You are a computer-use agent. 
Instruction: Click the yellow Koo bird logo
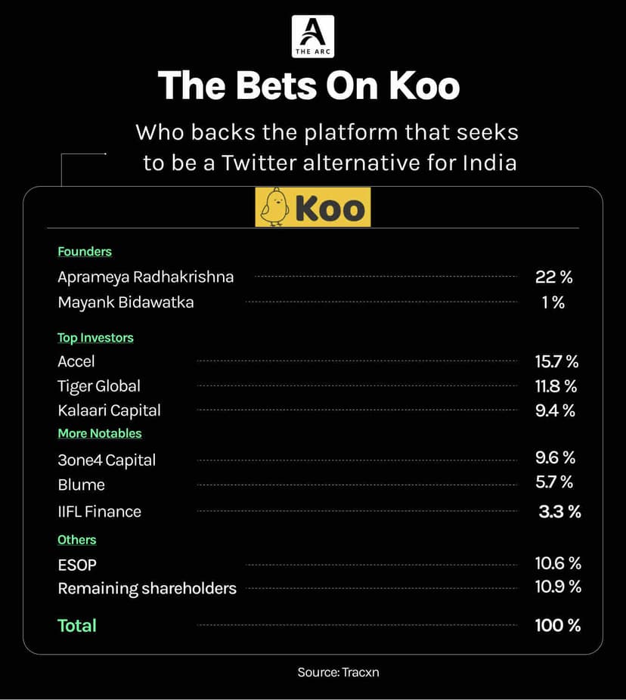point(313,207)
